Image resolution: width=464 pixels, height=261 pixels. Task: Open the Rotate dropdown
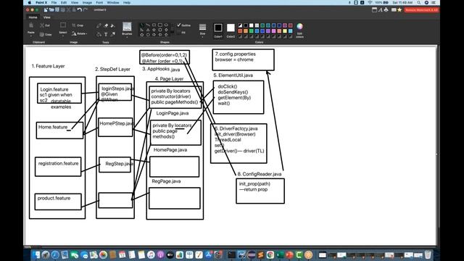[x=79, y=34]
